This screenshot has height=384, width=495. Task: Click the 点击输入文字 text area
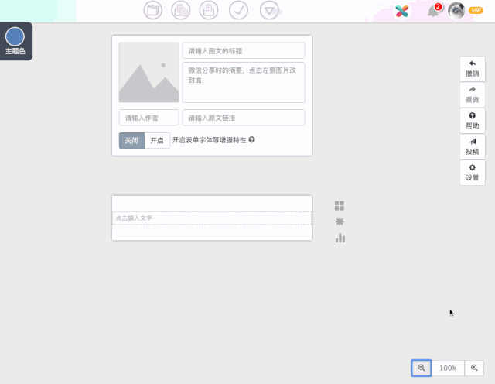pos(212,218)
